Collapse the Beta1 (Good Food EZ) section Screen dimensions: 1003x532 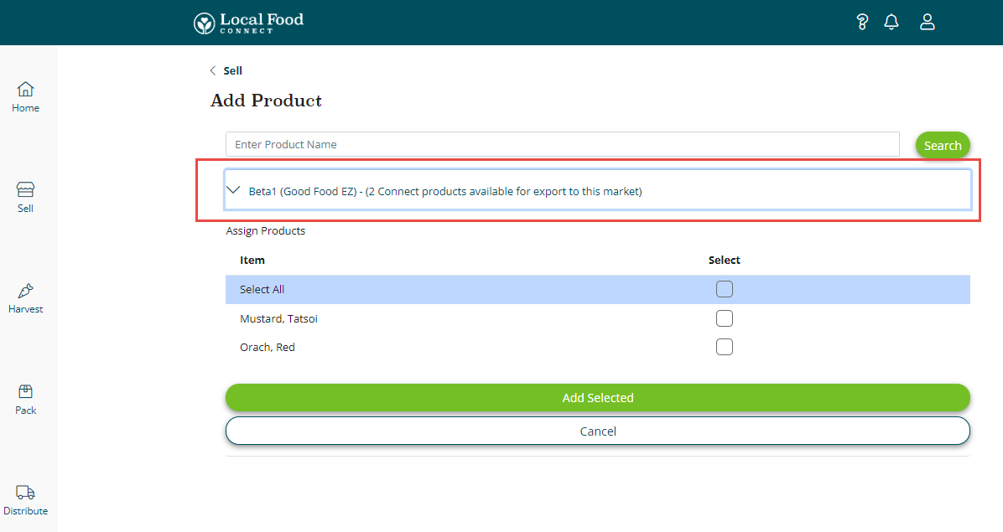tap(234, 191)
